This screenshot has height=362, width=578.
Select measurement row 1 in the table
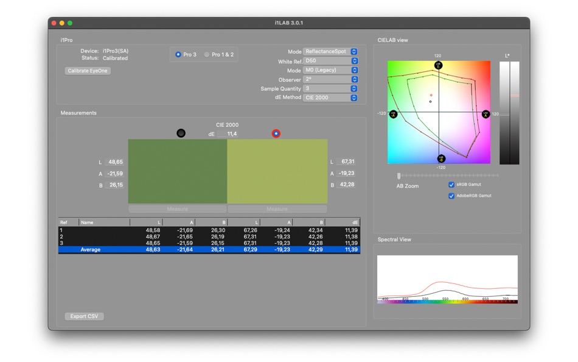[x=209, y=230]
